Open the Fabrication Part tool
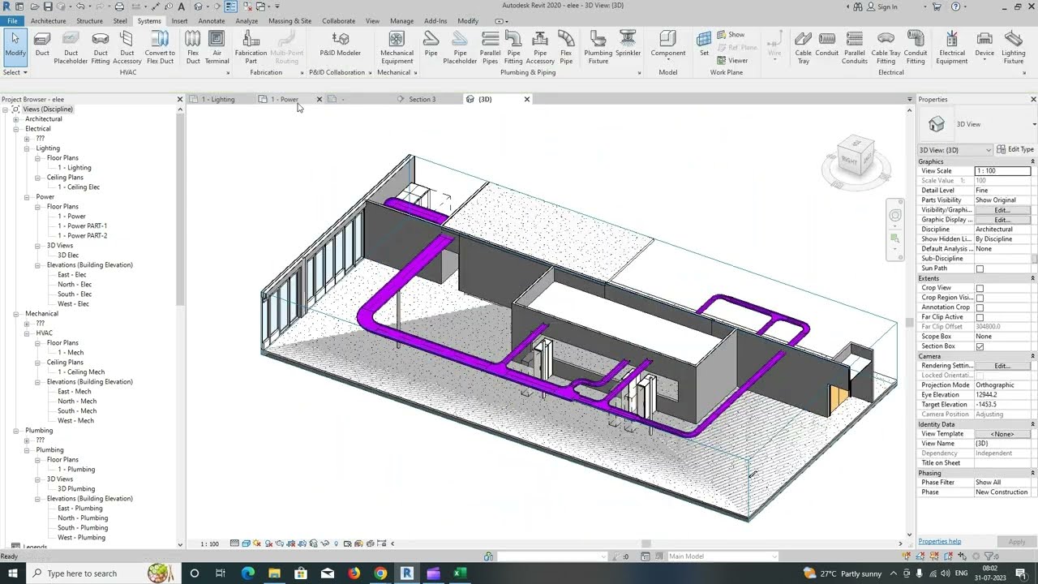1038x584 pixels. point(251,48)
